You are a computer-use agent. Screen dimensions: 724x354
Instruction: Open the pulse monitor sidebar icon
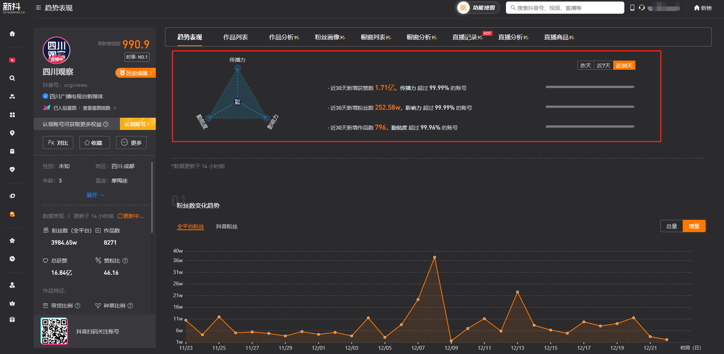coord(12,259)
